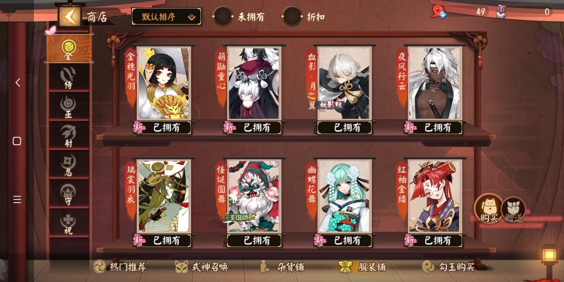564x282 pixels.
Task: Toggle the 未拥有 filter circle
Action: coord(222,17)
